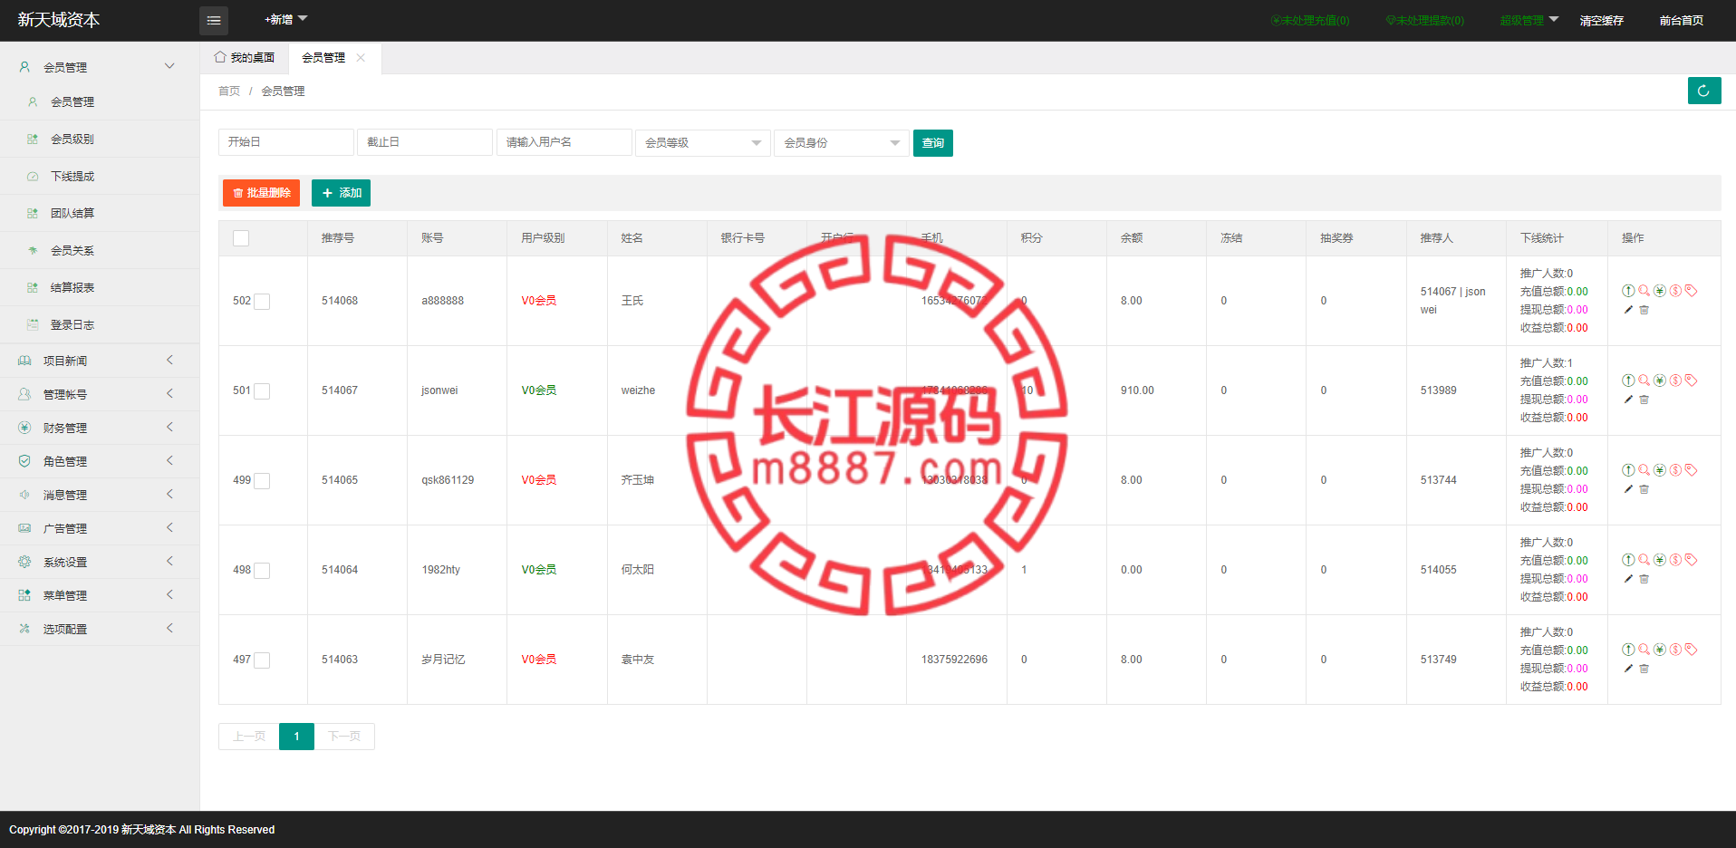
Task: Open 会员级别 in the sidebar
Action: (x=100, y=139)
